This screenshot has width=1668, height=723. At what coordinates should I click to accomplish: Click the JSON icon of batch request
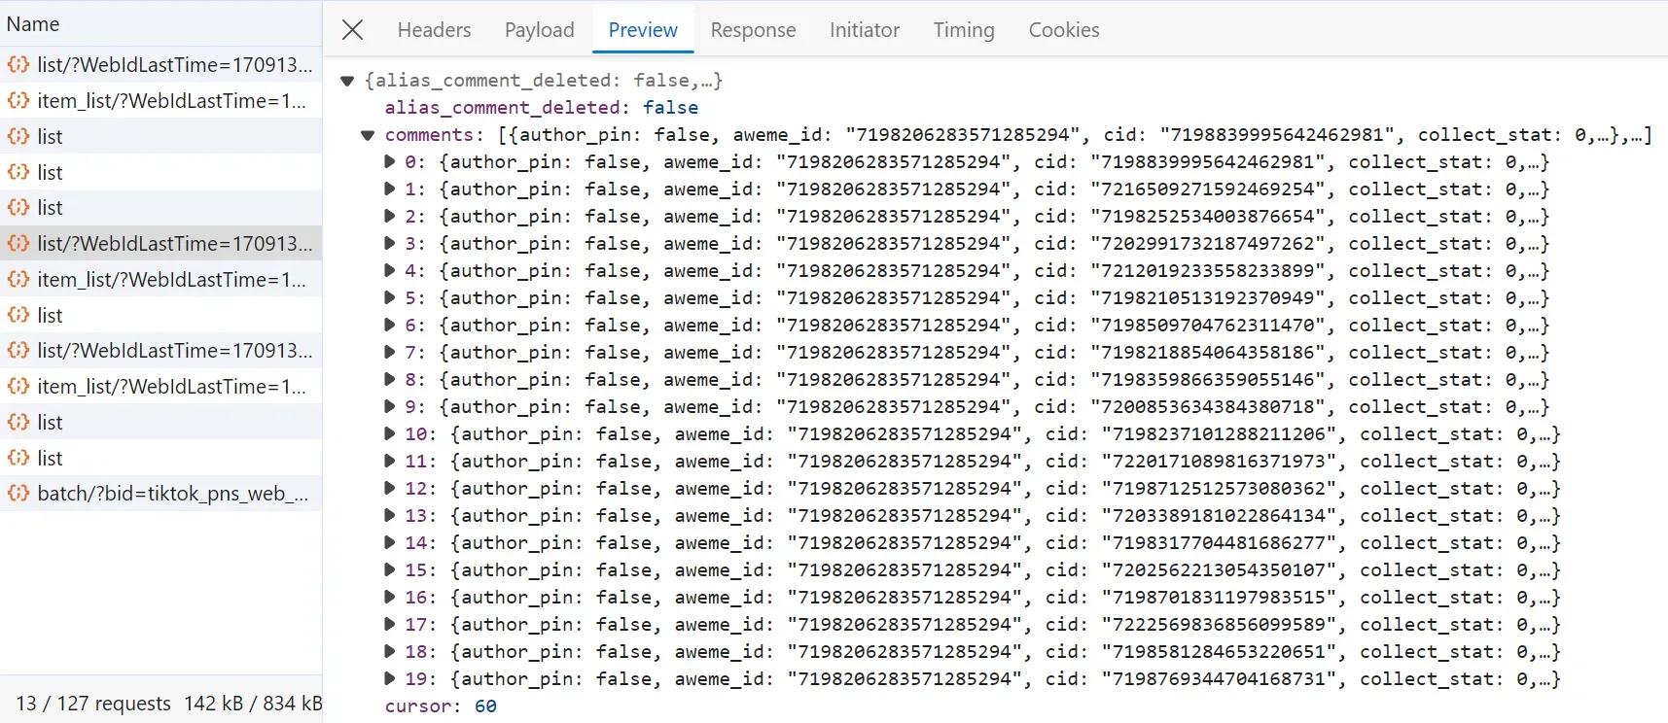coord(18,494)
